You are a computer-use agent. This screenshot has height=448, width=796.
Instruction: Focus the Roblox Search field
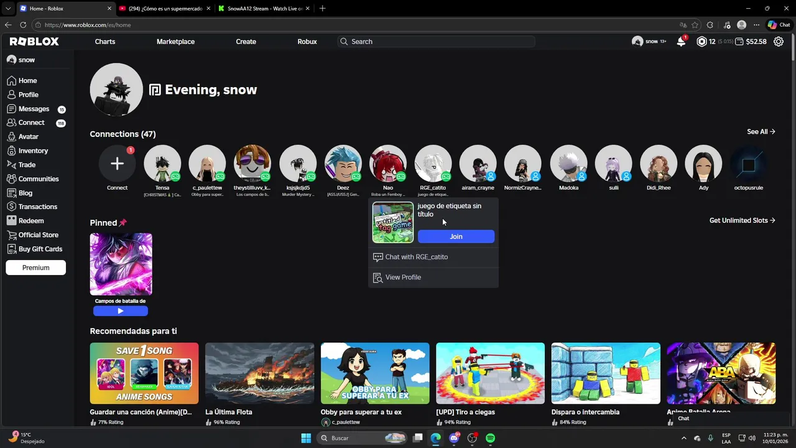pos(436,42)
